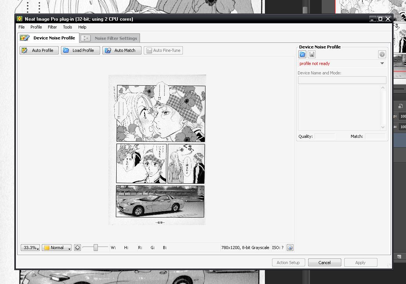The height and width of the screenshot is (284, 406).
Task: Click description scrollbar down arrow
Action: [x=383, y=127]
